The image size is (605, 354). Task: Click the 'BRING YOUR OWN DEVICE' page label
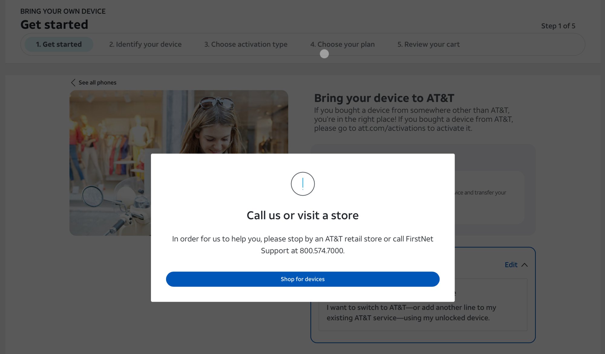tap(63, 11)
